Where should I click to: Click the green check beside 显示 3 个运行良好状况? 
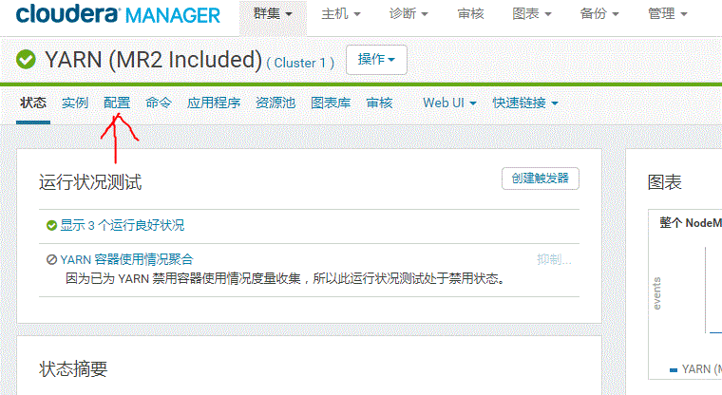[51, 226]
